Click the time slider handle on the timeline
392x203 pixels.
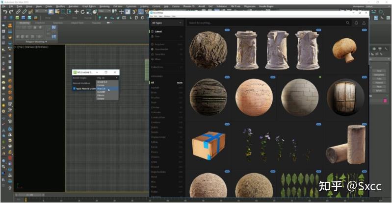(x=30, y=195)
